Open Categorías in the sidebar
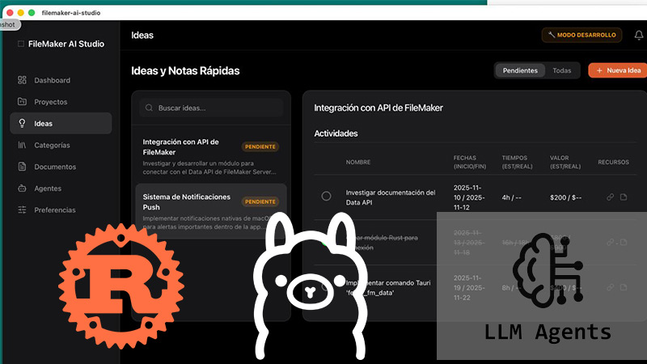 pos(61,145)
